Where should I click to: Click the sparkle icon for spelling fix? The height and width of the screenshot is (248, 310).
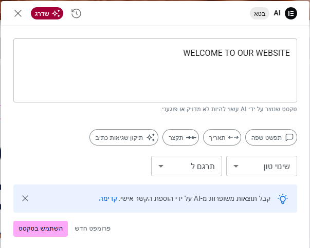[x=151, y=137]
